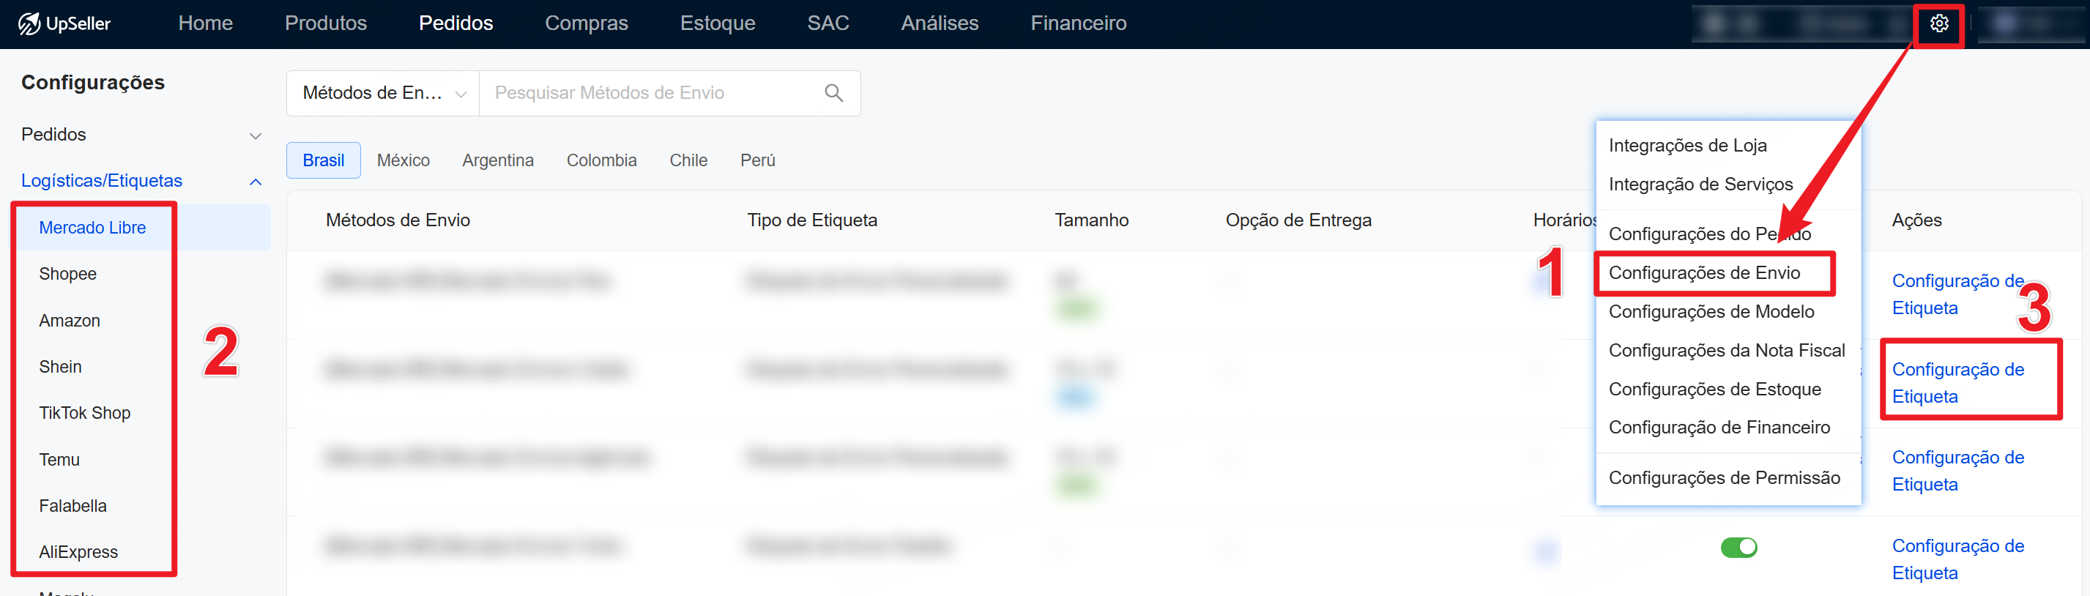The height and width of the screenshot is (596, 2090).
Task: Toggle the green switch in last row
Action: 1738,548
